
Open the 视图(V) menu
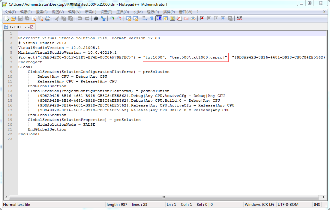58,12
